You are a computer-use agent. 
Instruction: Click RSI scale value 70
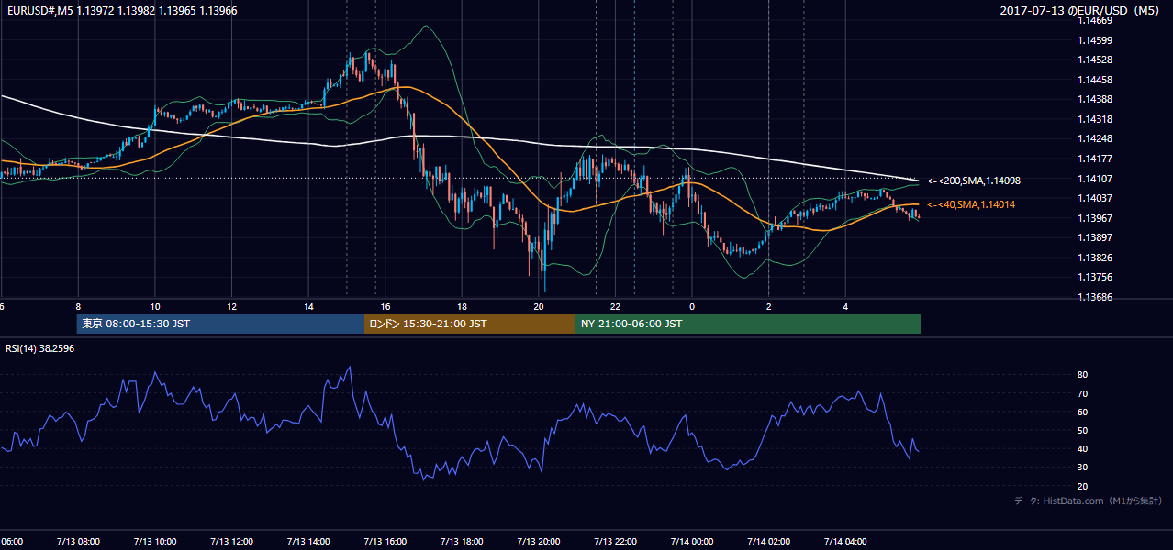[x=1083, y=393]
